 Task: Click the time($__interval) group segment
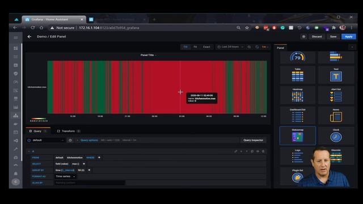[x=65, y=170]
